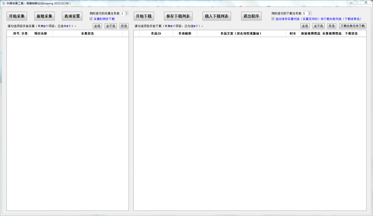Viewport: 373px width, 216px height.
Task: 点击标题栏的抖音采集工具图标
Action: [4, 3]
